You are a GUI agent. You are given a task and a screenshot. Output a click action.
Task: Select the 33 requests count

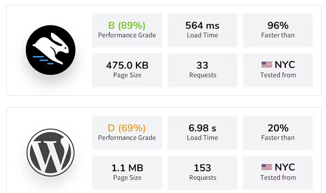[202, 66]
